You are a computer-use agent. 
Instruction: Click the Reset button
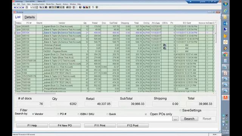click(207, 119)
